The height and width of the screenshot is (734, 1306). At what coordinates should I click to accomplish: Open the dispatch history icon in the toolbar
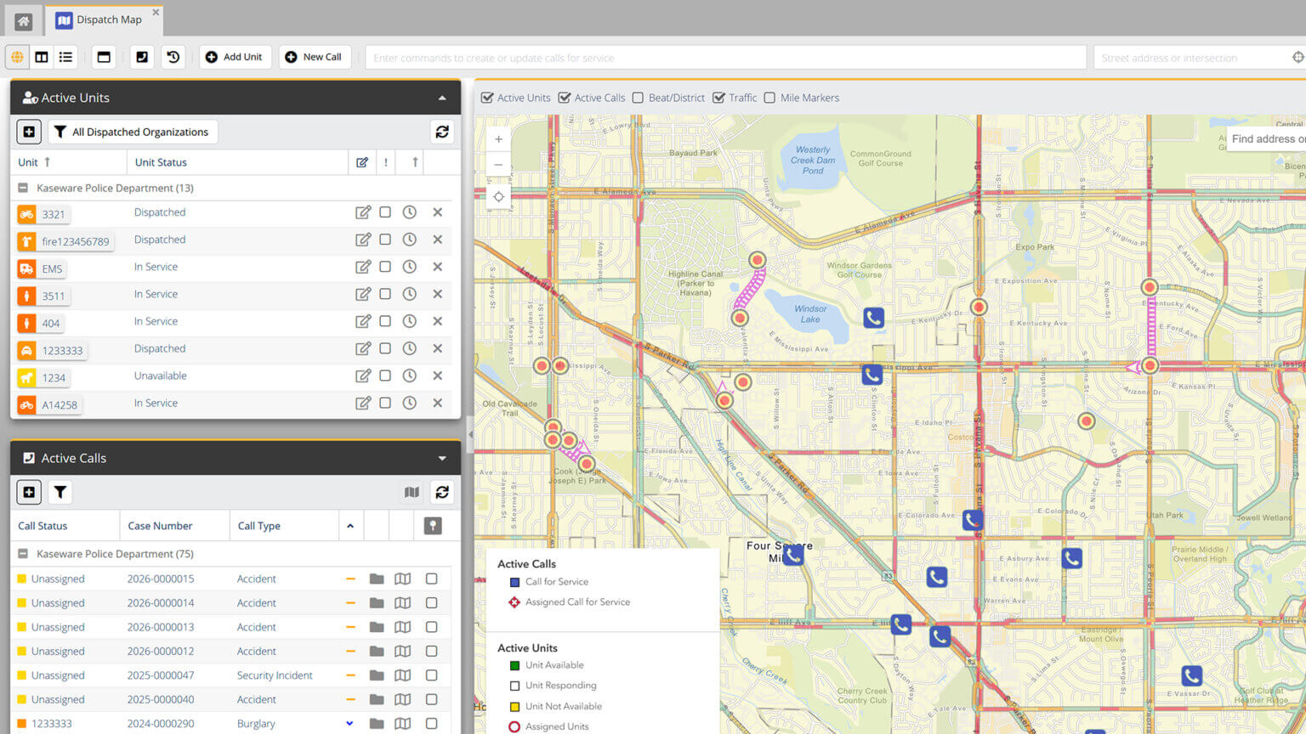173,57
